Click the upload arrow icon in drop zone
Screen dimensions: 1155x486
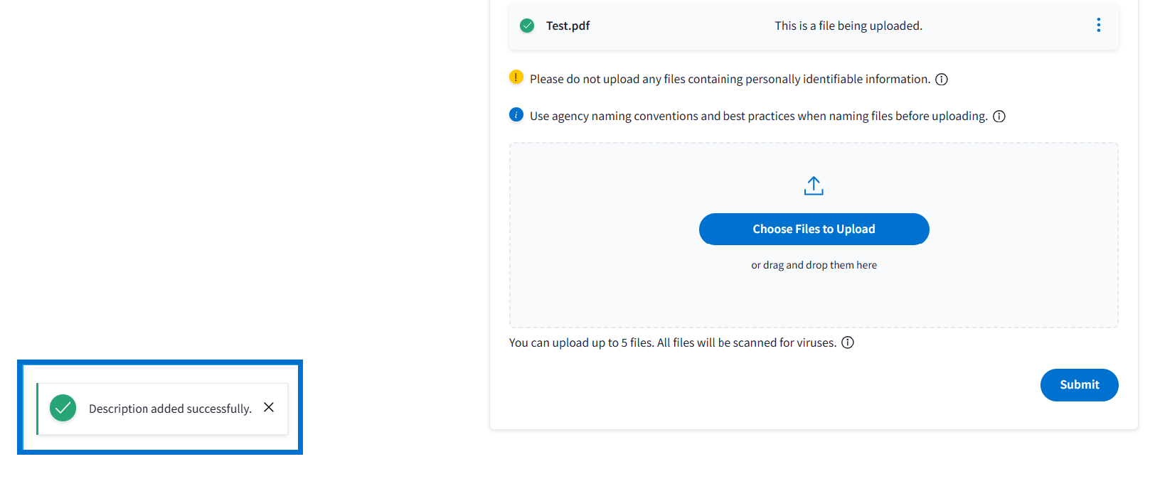[814, 186]
